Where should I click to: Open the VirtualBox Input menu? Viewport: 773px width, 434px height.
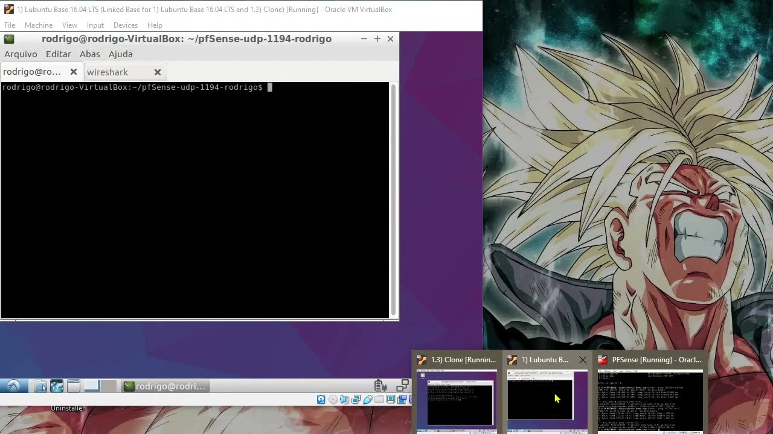pyautogui.click(x=95, y=25)
